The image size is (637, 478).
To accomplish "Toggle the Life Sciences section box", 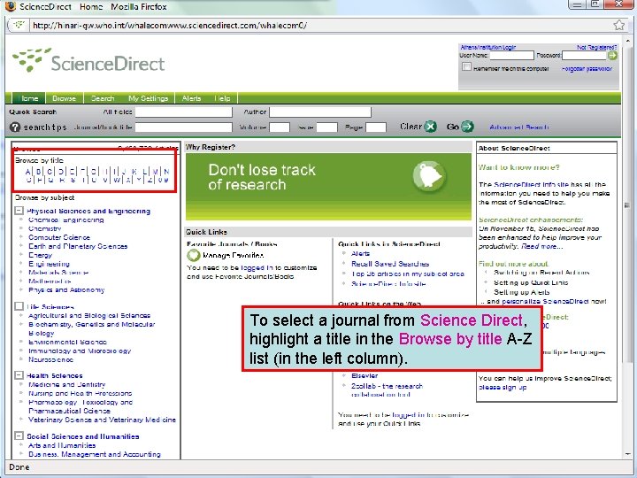I will [x=19, y=306].
